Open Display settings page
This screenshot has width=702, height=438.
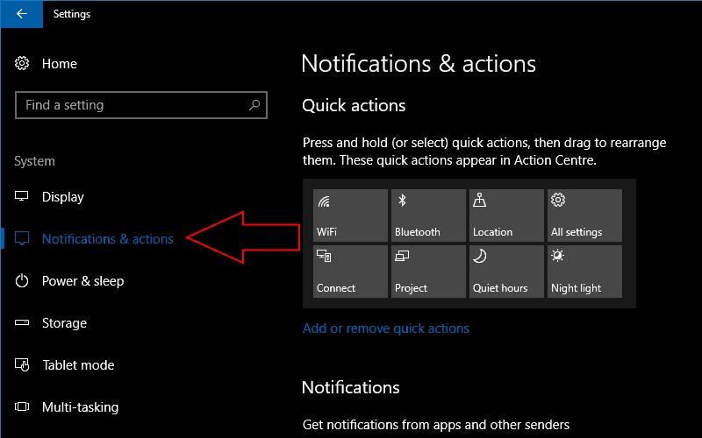pyautogui.click(x=62, y=197)
